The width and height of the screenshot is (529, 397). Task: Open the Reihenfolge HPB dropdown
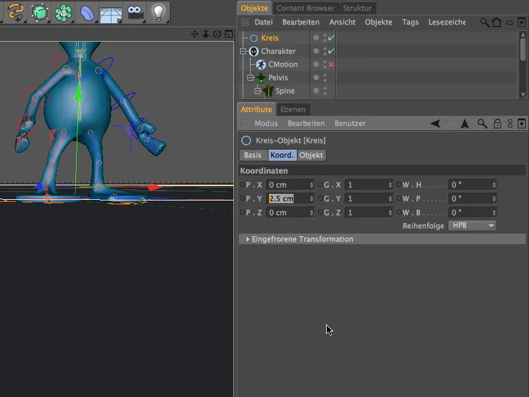click(472, 226)
